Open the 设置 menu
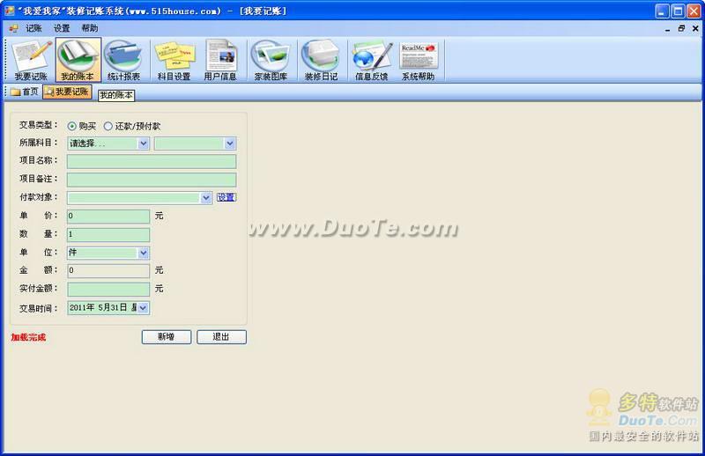705x456 pixels. pyautogui.click(x=62, y=28)
